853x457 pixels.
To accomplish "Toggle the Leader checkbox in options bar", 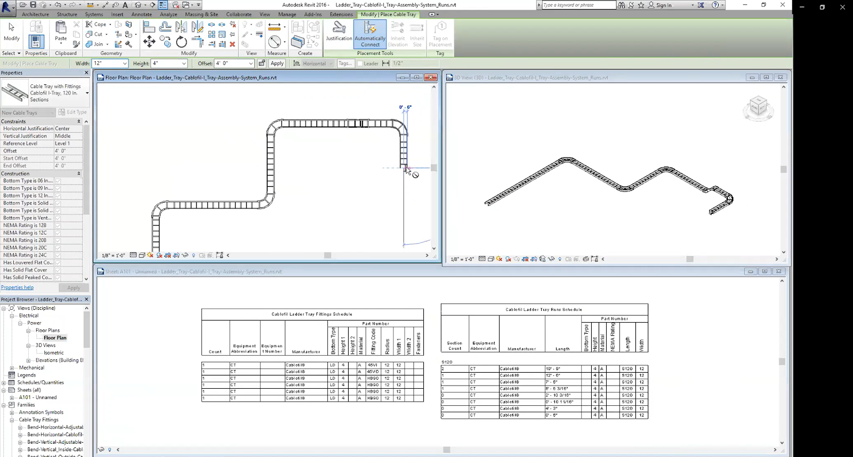I will click(x=360, y=63).
